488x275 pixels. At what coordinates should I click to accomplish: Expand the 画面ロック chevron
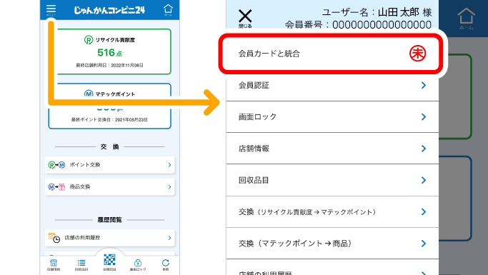click(424, 117)
